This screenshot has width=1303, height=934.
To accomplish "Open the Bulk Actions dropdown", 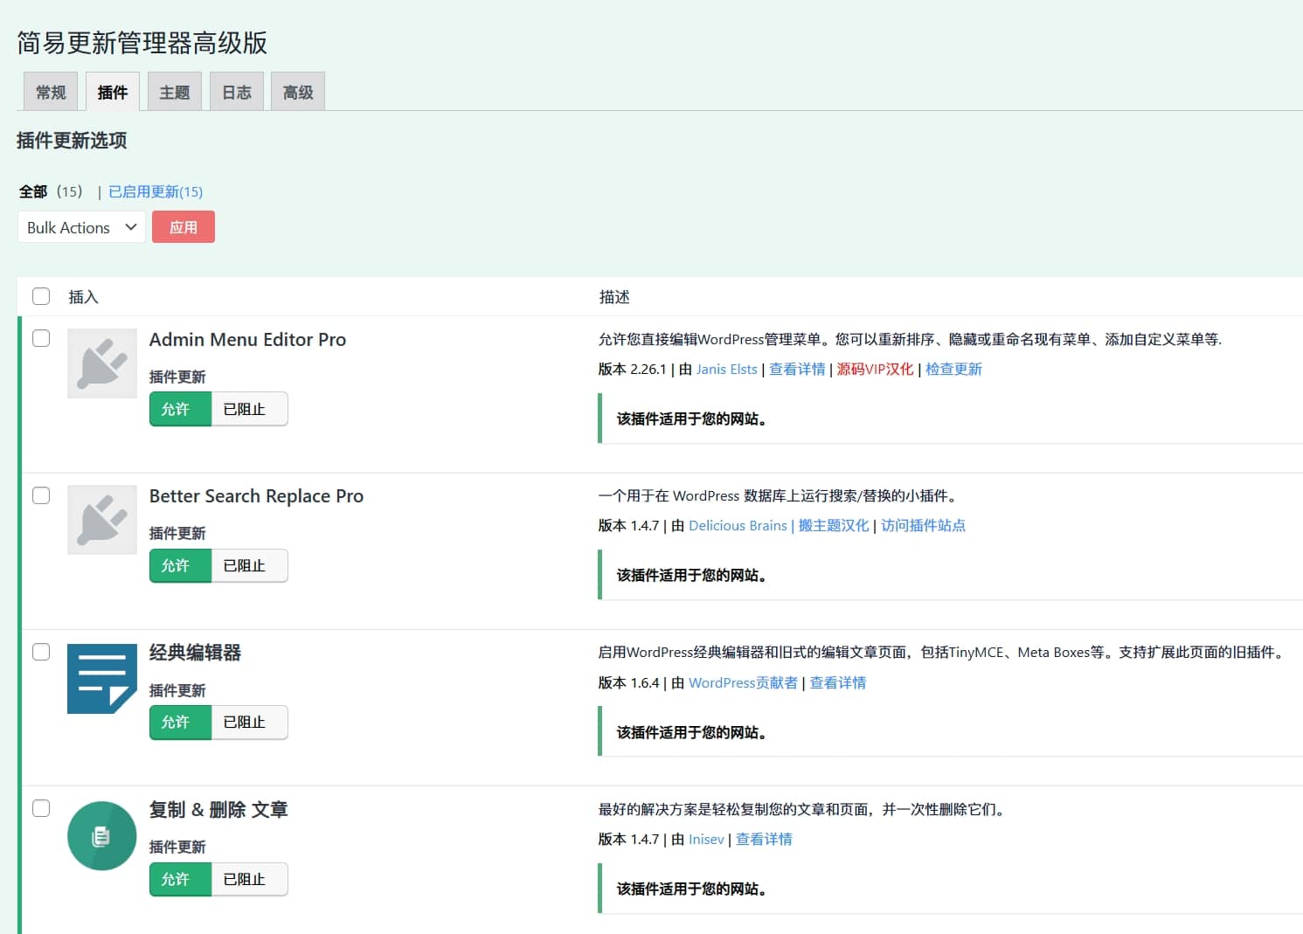I will click(x=81, y=227).
